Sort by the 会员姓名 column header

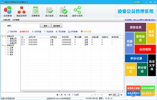[x=53, y=37]
